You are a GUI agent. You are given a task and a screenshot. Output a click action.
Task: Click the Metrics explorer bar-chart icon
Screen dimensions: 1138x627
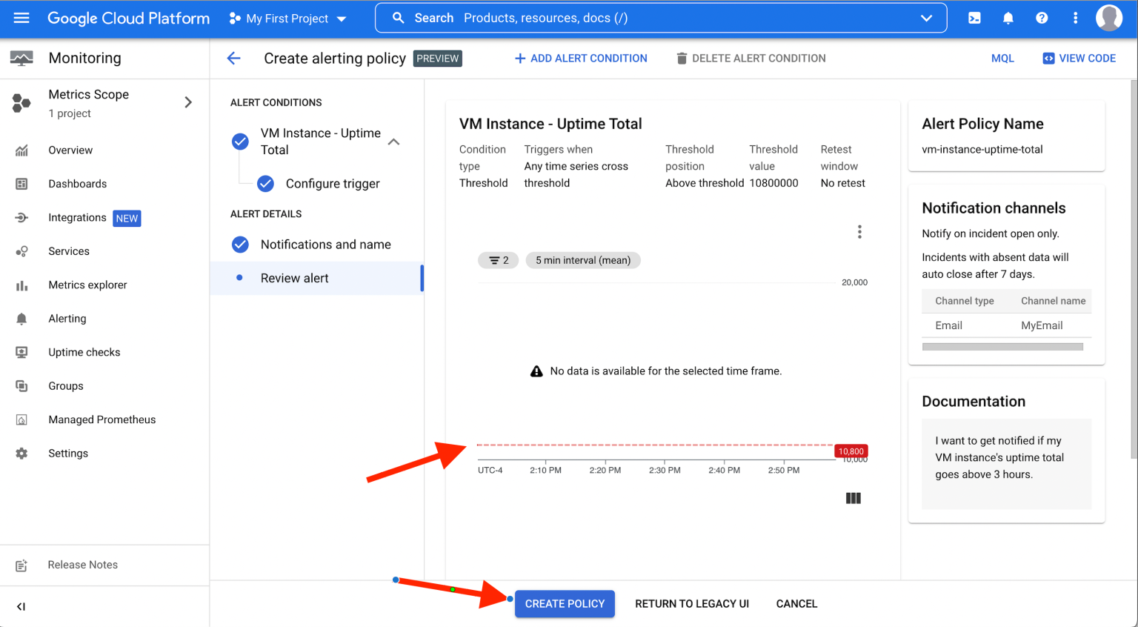[21, 285]
